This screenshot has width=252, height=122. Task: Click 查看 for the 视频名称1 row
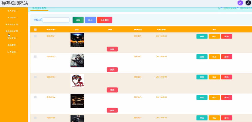pyautogui.click(x=202, y=36)
